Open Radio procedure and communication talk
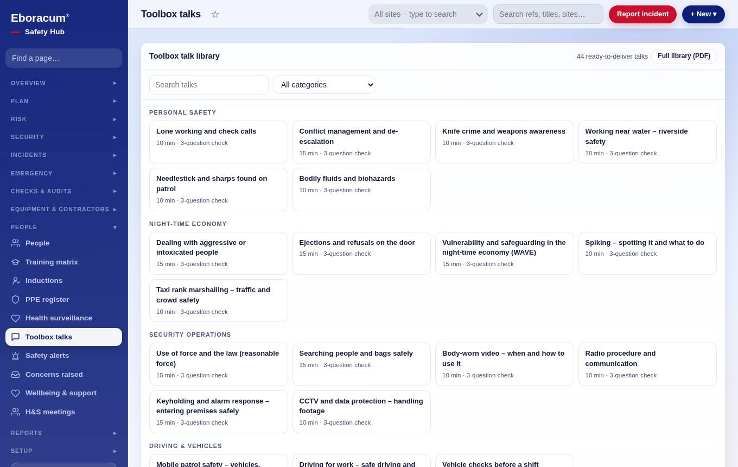The image size is (738, 467). [647, 364]
